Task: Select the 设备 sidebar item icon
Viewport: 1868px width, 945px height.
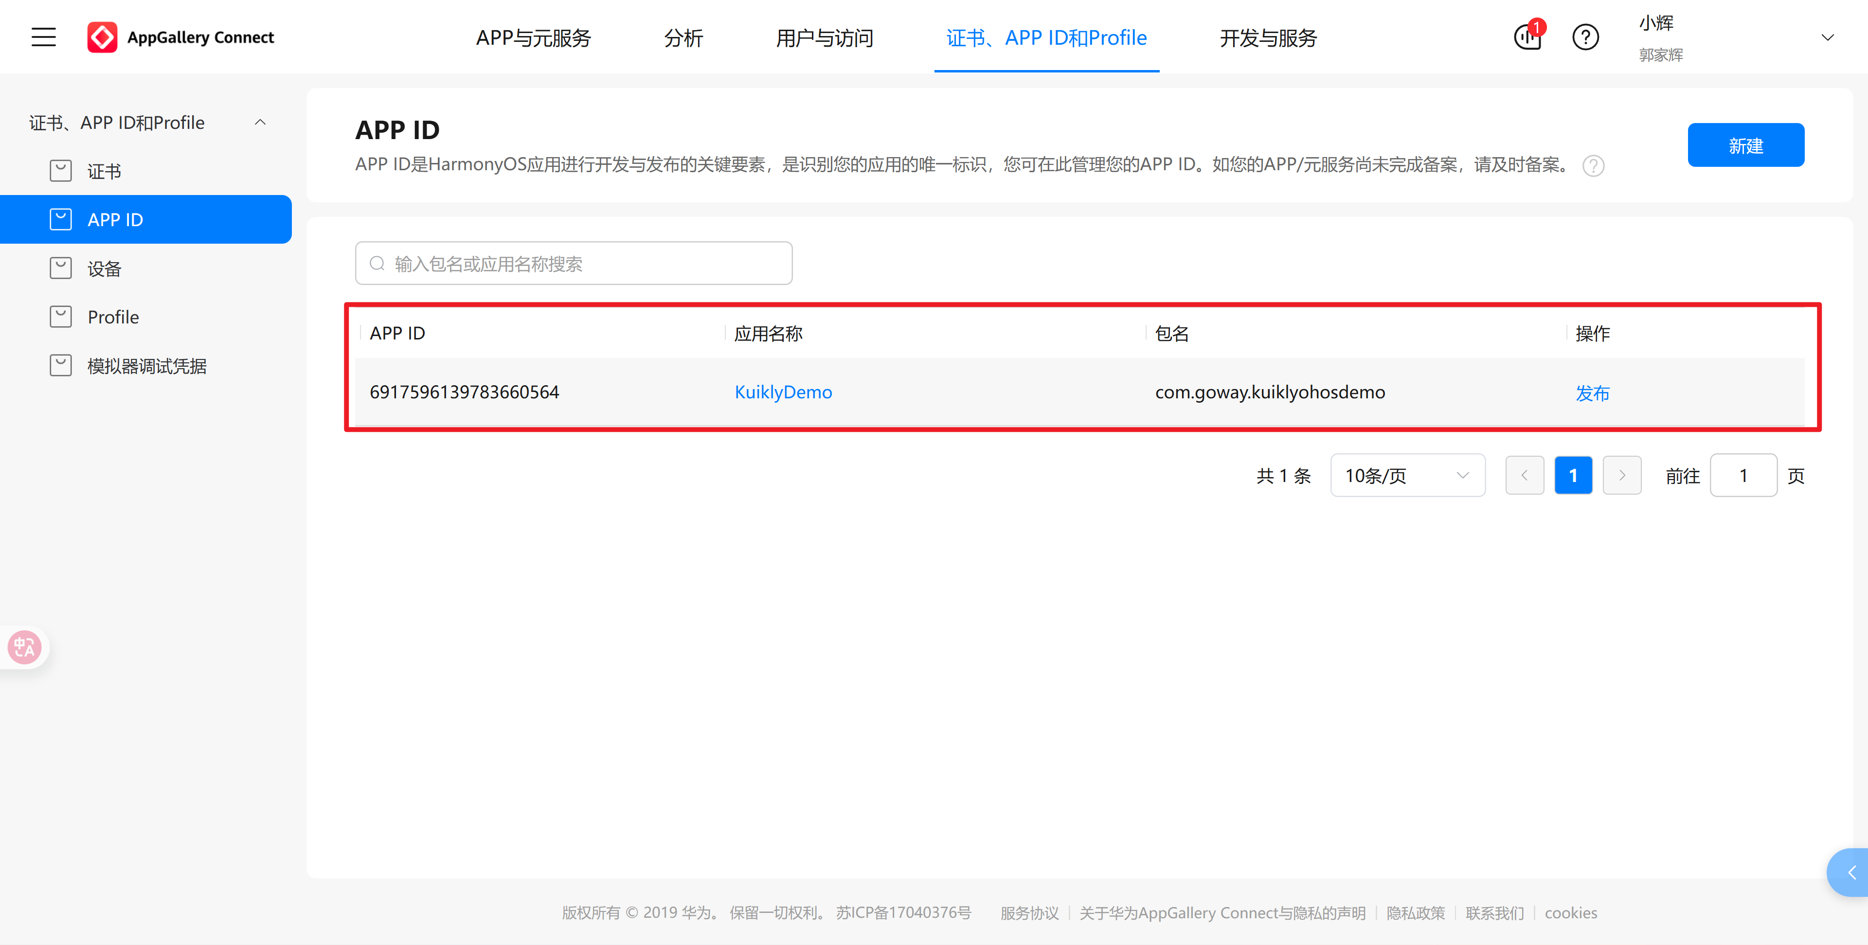Action: click(x=61, y=267)
